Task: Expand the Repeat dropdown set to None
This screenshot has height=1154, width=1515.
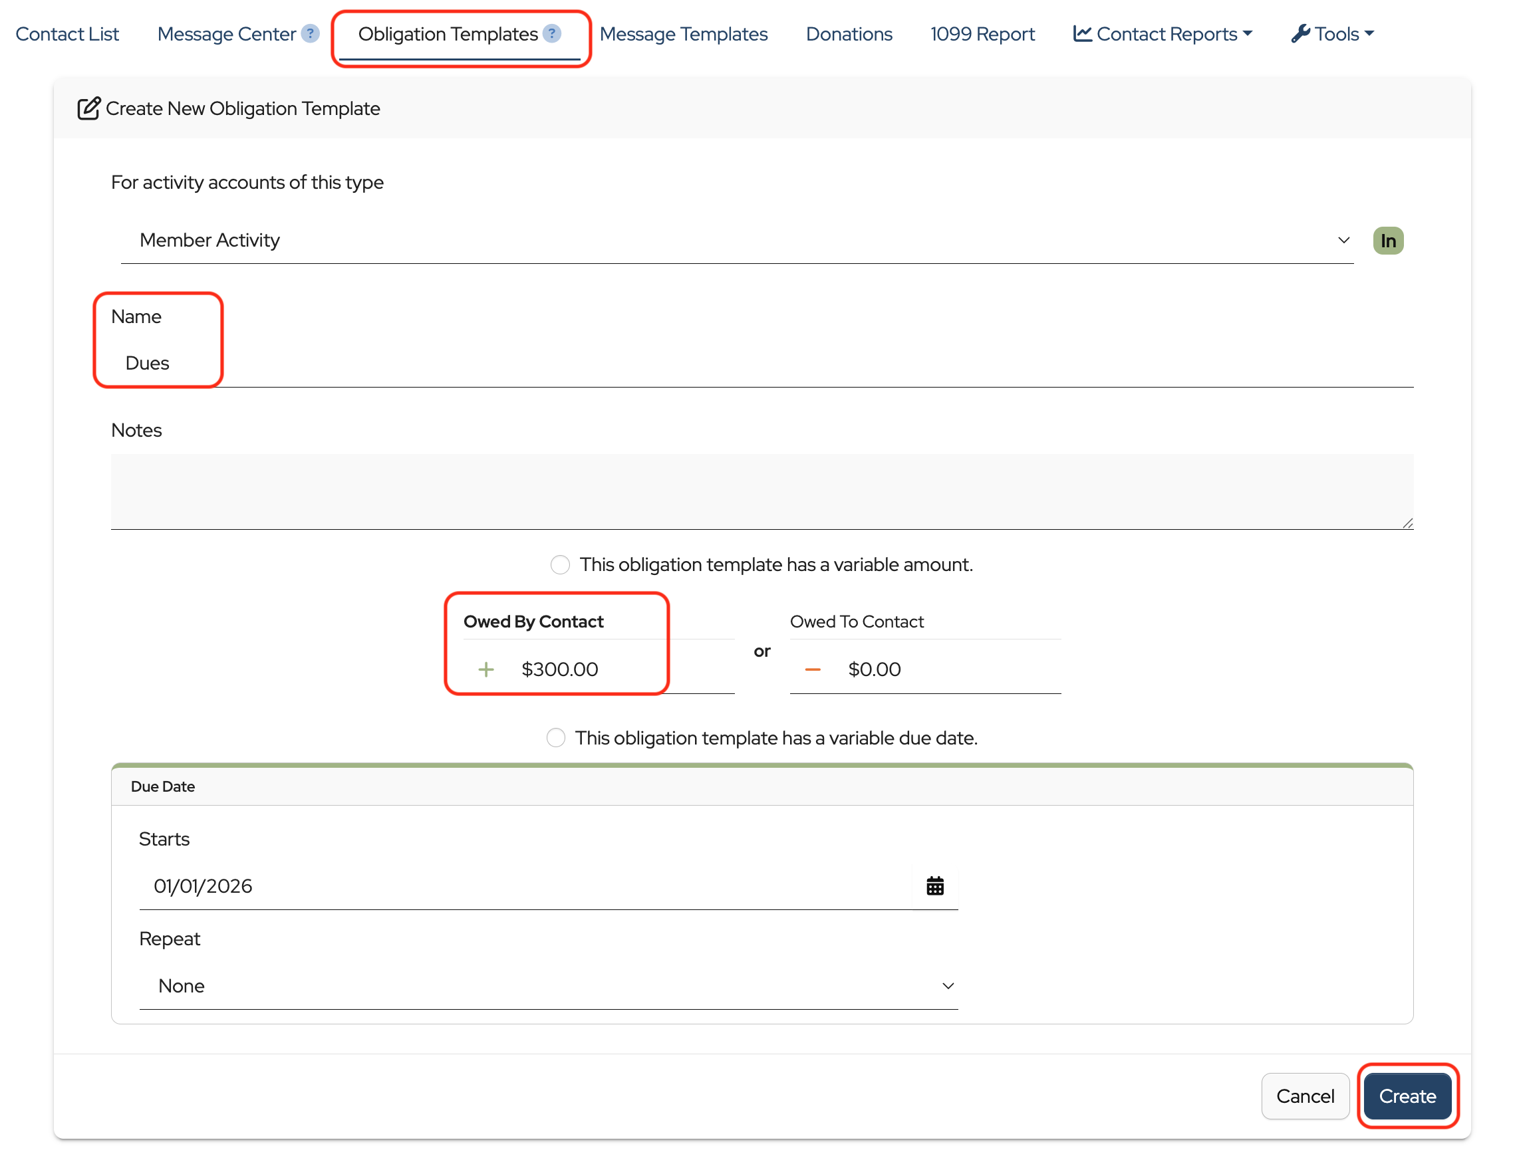Action: click(547, 986)
